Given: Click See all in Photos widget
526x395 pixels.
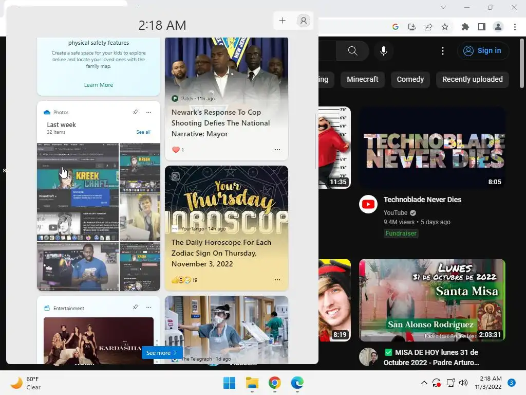Looking at the screenshot, I should pos(143,132).
